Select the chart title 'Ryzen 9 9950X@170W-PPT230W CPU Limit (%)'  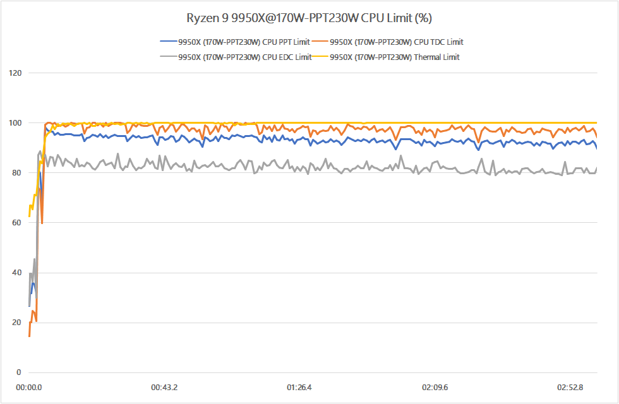coord(309,18)
